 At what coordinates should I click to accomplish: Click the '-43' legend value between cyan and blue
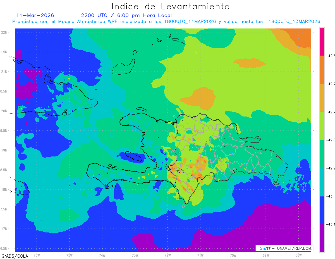click(x=330, y=196)
